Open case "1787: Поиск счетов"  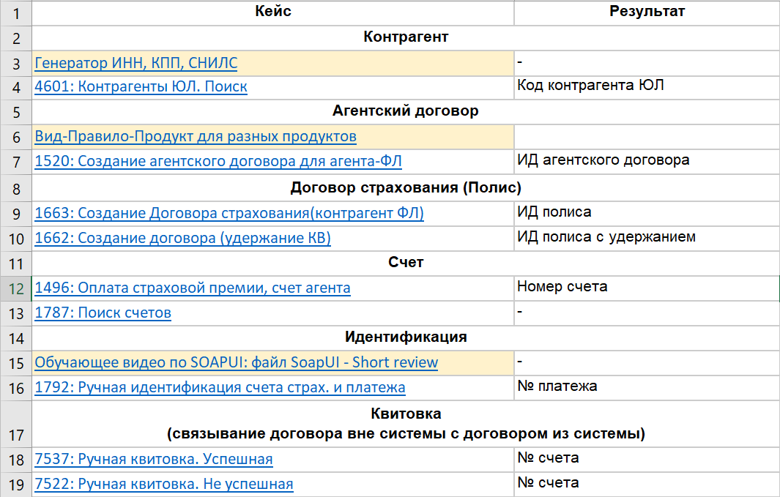(x=103, y=313)
